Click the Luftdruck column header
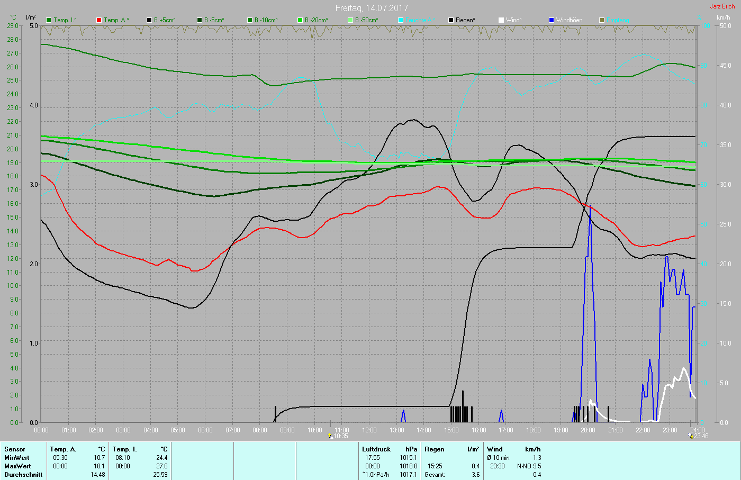The height and width of the screenshot is (480, 741). click(x=376, y=449)
